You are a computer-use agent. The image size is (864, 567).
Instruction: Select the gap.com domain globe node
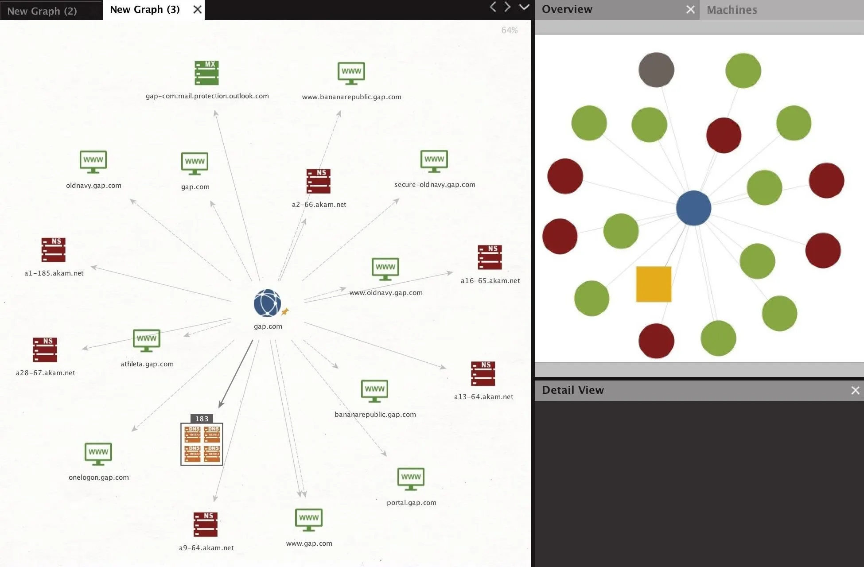point(267,303)
